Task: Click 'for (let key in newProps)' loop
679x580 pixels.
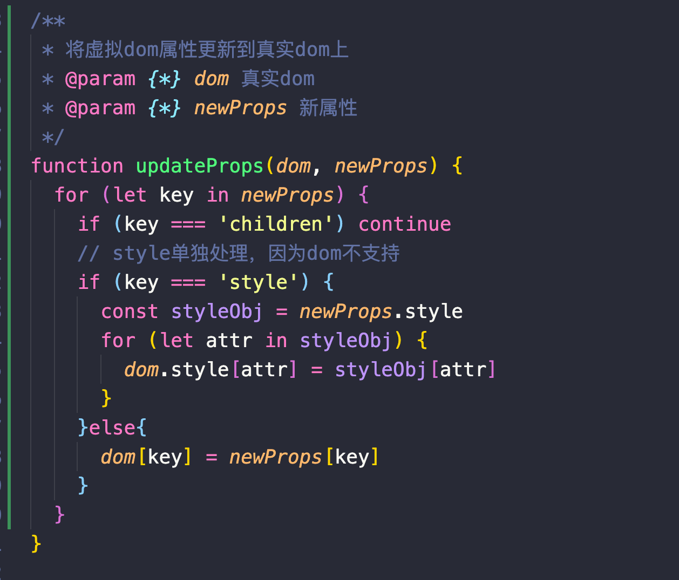Action: click(x=199, y=195)
